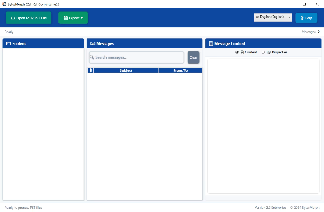Click the document icon in Message Content header
324x212 pixels.
tap(211, 44)
